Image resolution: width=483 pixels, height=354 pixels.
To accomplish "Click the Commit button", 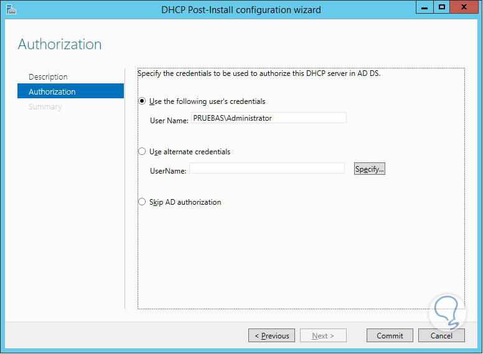I will [x=390, y=336].
